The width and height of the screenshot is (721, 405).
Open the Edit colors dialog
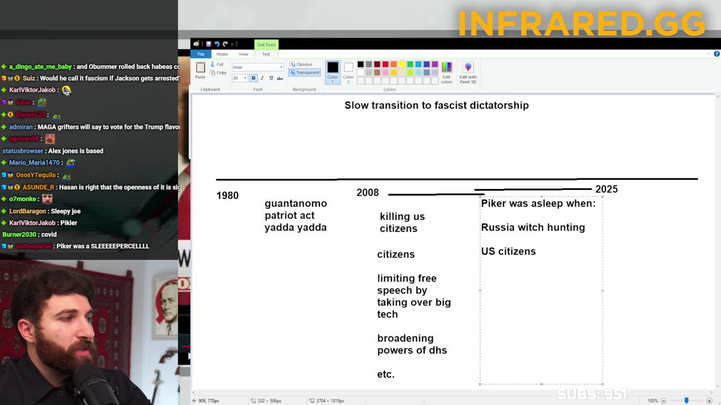coord(446,73)
